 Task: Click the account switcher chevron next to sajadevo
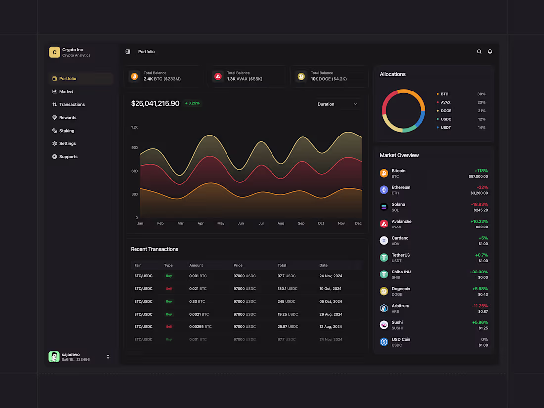click(x=108, y=356)
